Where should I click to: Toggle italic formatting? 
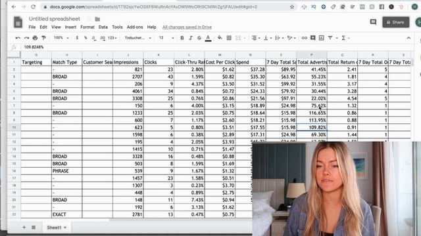pyautogui.click(x=191, y=38)
